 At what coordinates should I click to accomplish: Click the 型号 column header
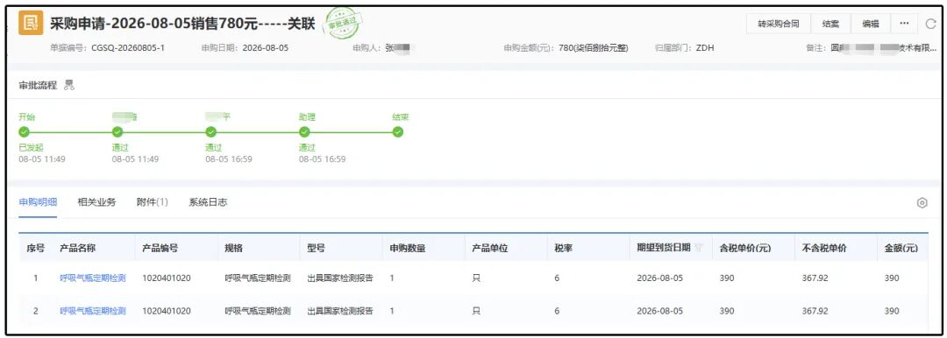tap(317, 248)
